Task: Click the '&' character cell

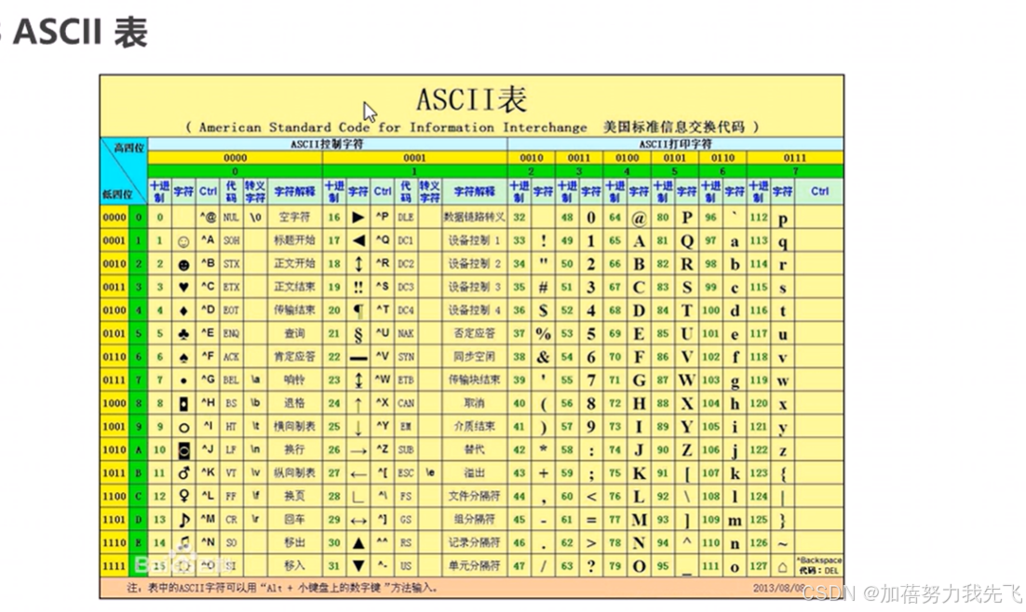Action: 543,357
